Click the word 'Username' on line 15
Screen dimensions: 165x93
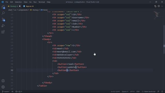[78, 18]
